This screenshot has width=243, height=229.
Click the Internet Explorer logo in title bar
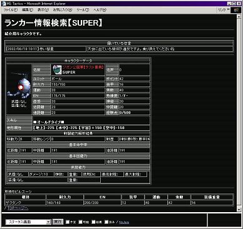click(x=4, y=4)
